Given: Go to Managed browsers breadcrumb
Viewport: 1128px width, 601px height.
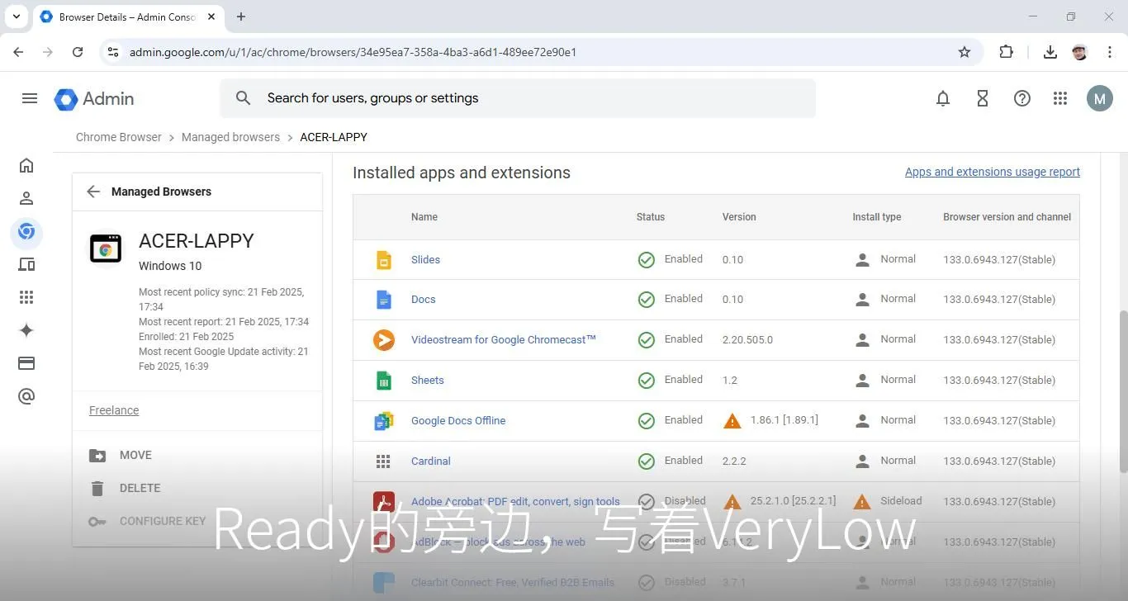Looking at the screenshot, I should (230, 137).
